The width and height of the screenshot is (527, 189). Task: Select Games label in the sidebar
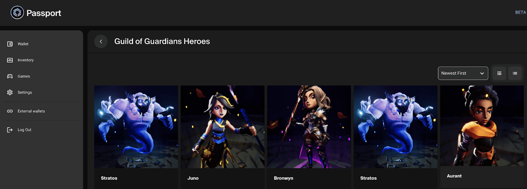coord(24,76)
